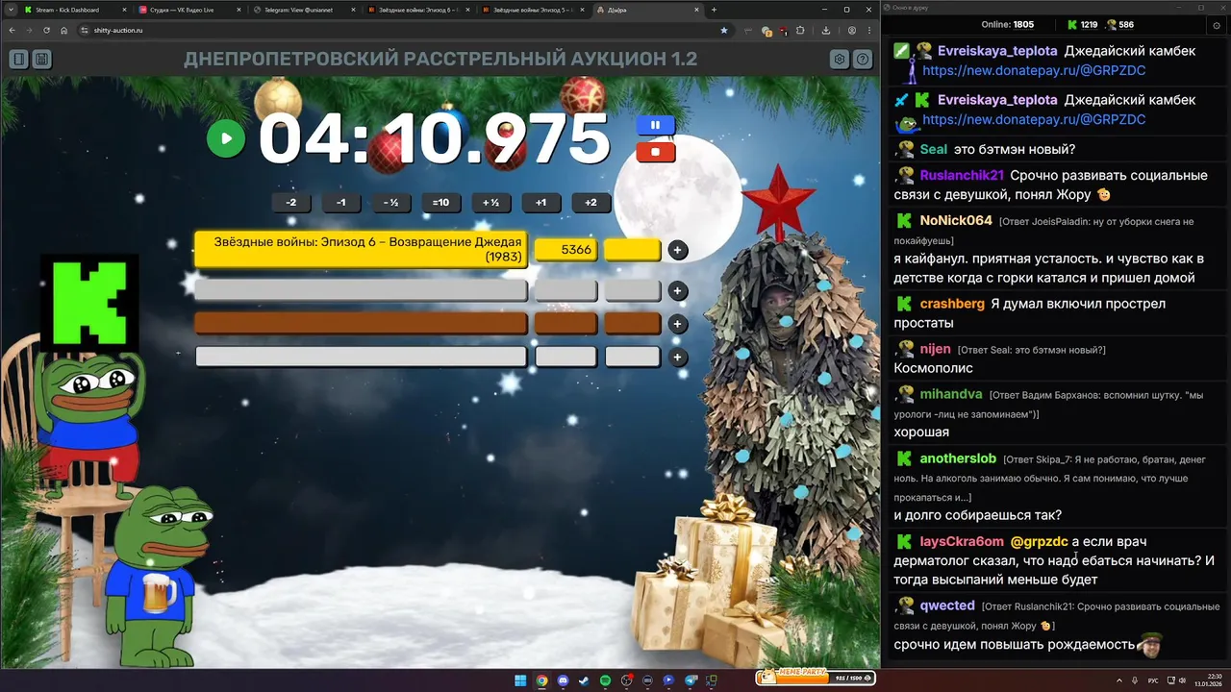Click the plus button on the fourth lot row
1231x692 pixels.
(678, 358)
